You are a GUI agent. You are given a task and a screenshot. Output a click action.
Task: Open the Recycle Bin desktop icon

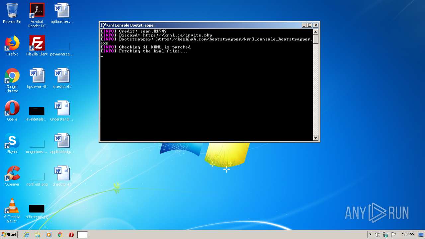(x=12, y=13)
